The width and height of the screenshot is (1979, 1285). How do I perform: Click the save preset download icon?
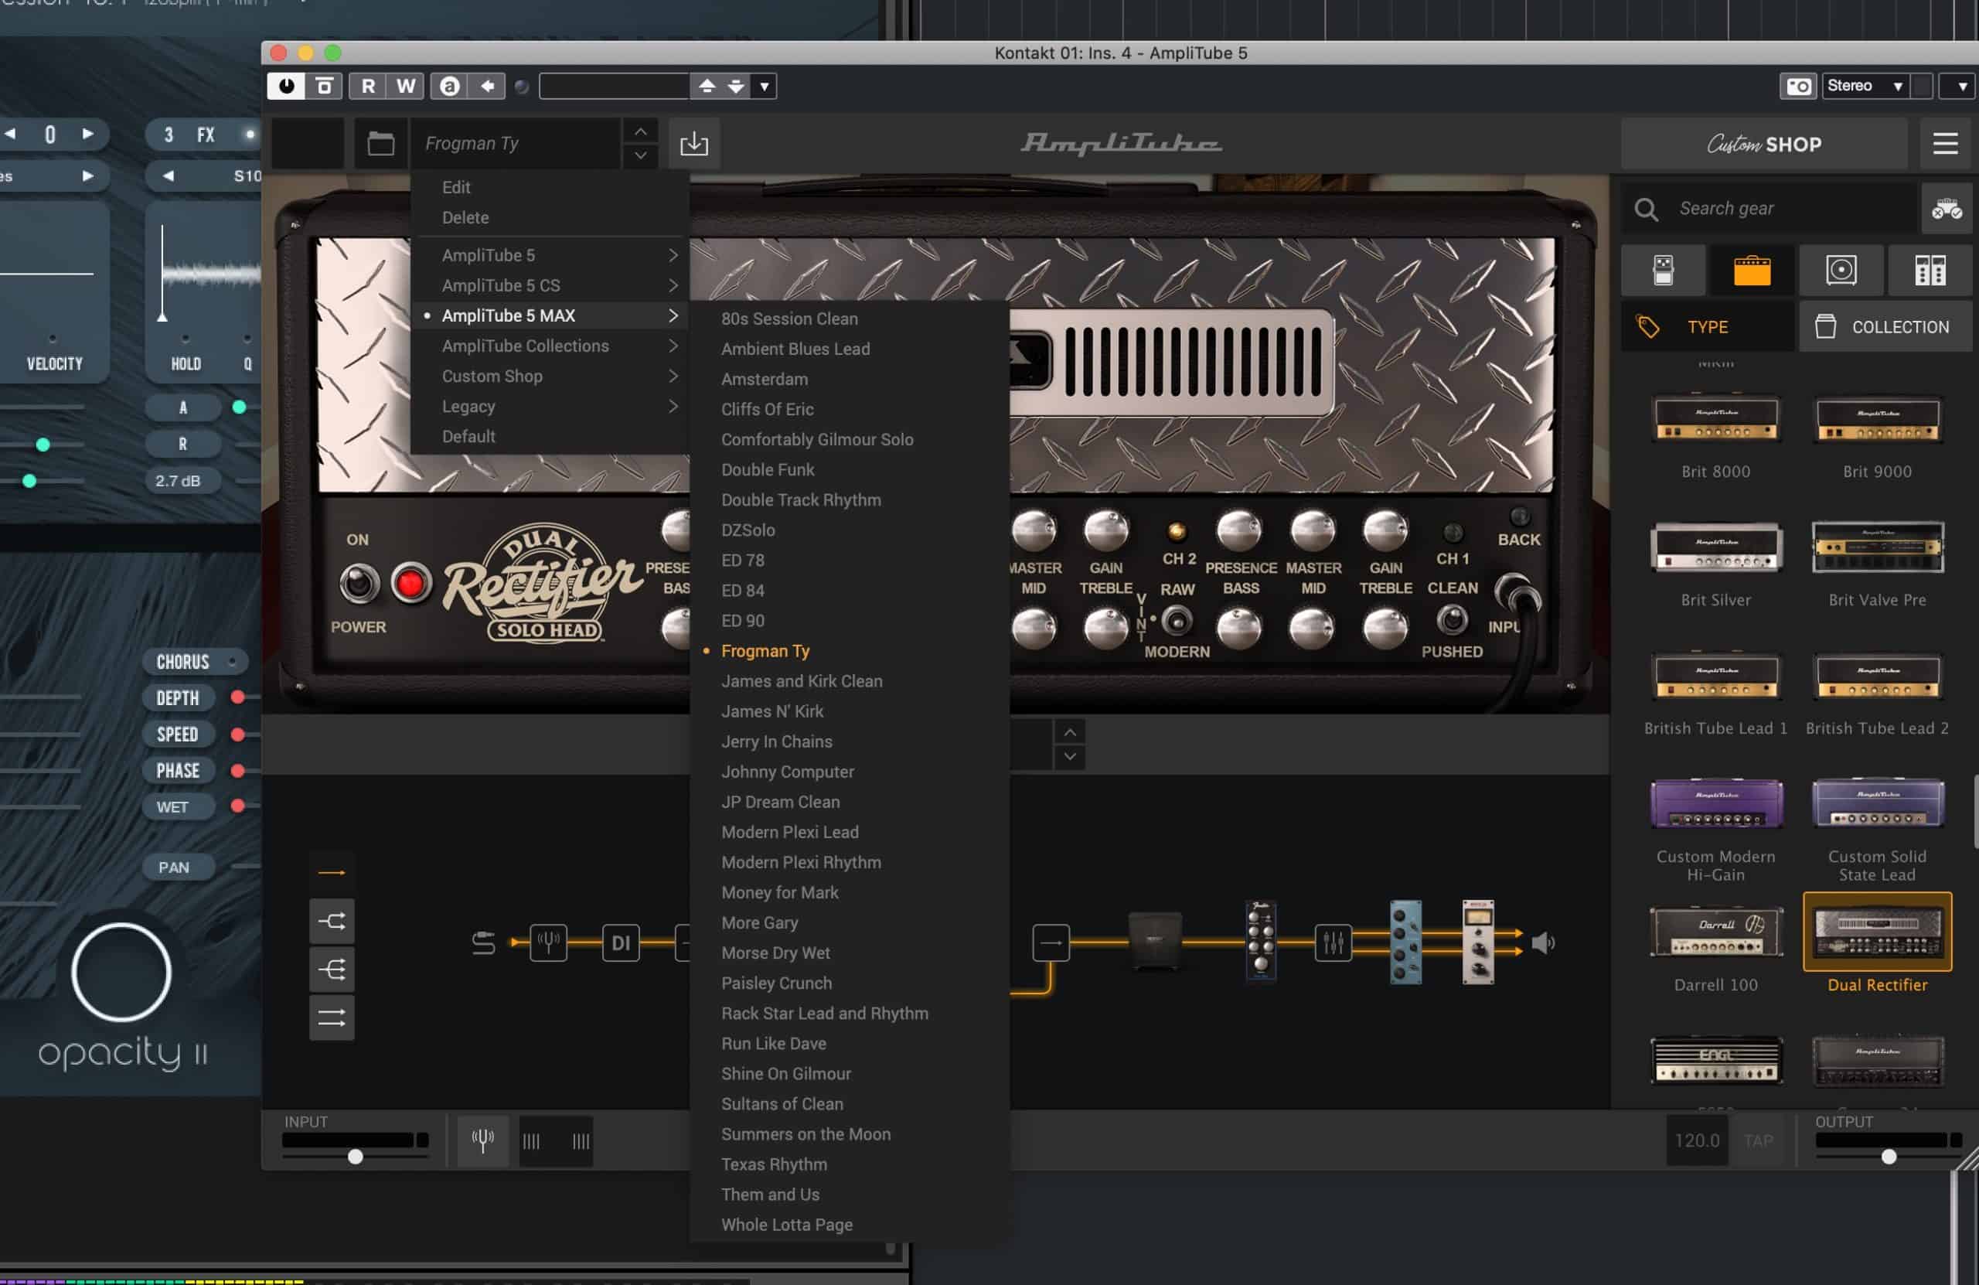point(693,144)
